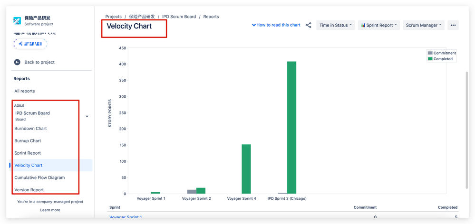Open the Cumulative Flow Diagram report
475x224 pixels.
pos(39,178)
